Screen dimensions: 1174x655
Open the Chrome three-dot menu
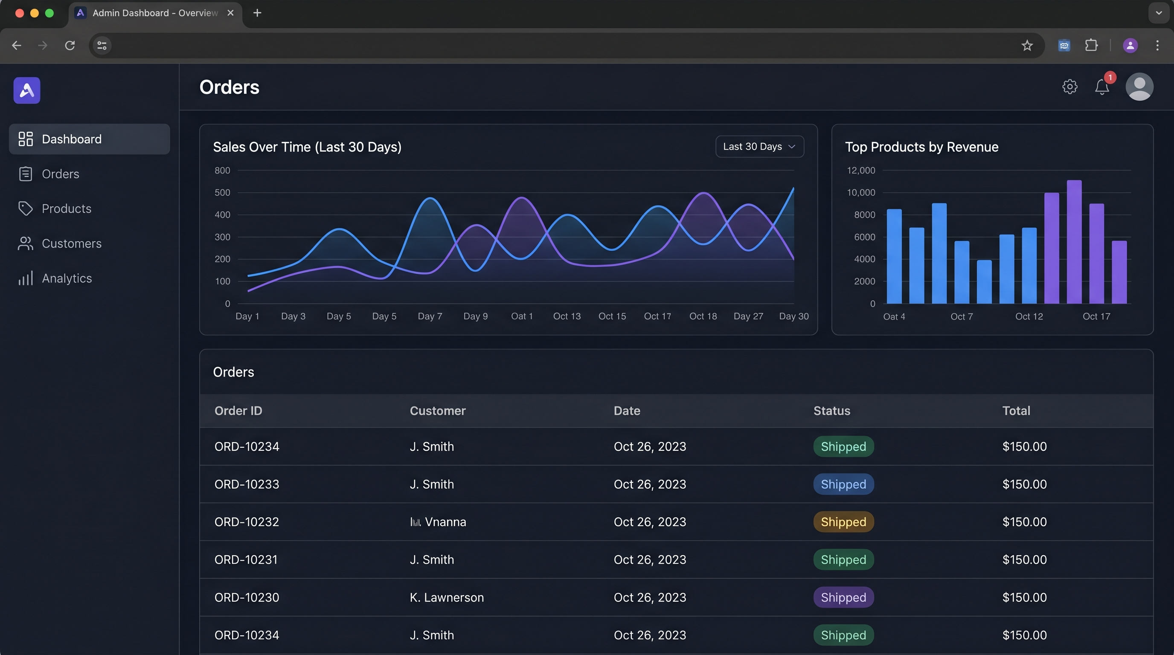[x=1157, y=46]
